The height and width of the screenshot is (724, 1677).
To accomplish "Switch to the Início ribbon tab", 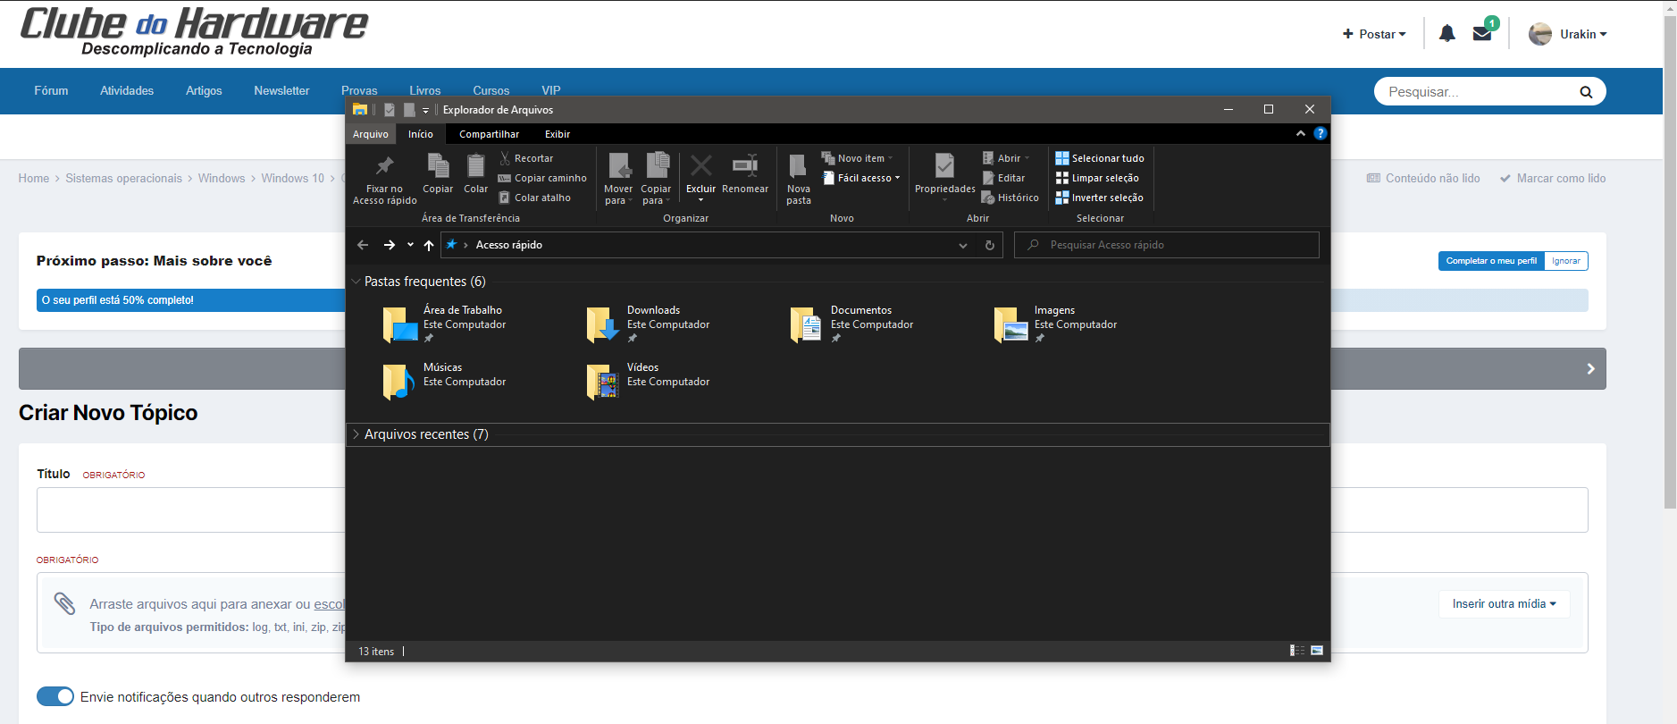I will 421,134.
